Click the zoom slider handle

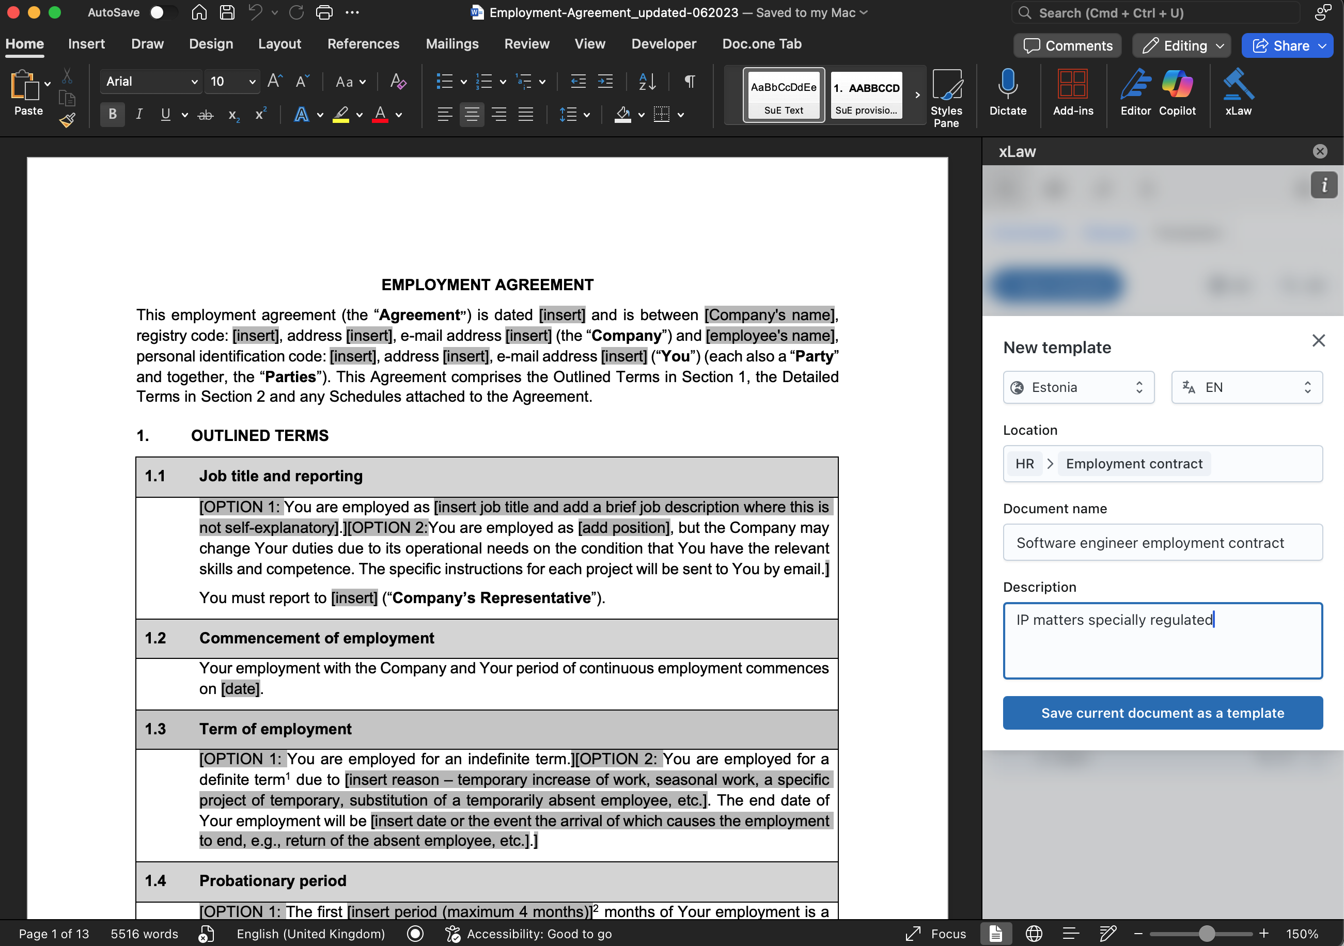[1207, 934]
